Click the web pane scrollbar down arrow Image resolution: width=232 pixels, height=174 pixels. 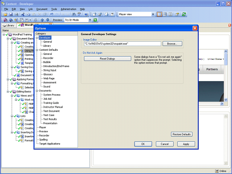coord(225,100)
